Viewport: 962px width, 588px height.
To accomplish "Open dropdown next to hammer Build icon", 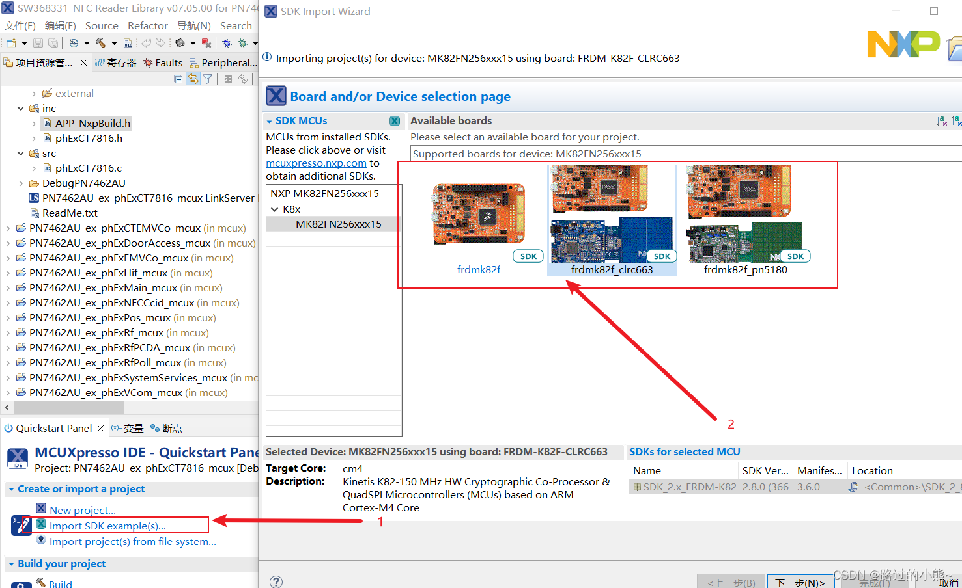I will tap(114, 43).
